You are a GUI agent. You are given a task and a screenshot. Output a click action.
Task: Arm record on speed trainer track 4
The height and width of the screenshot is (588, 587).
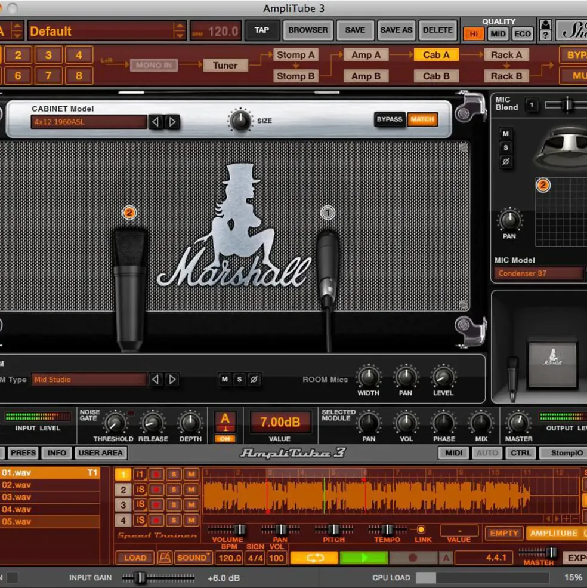(x=156, y=520)
